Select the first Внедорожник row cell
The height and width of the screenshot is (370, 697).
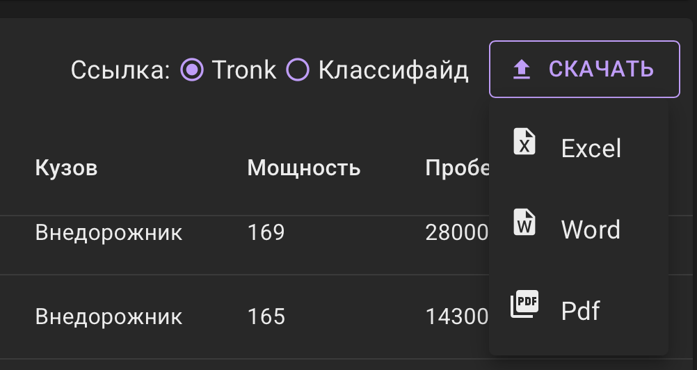109,232
